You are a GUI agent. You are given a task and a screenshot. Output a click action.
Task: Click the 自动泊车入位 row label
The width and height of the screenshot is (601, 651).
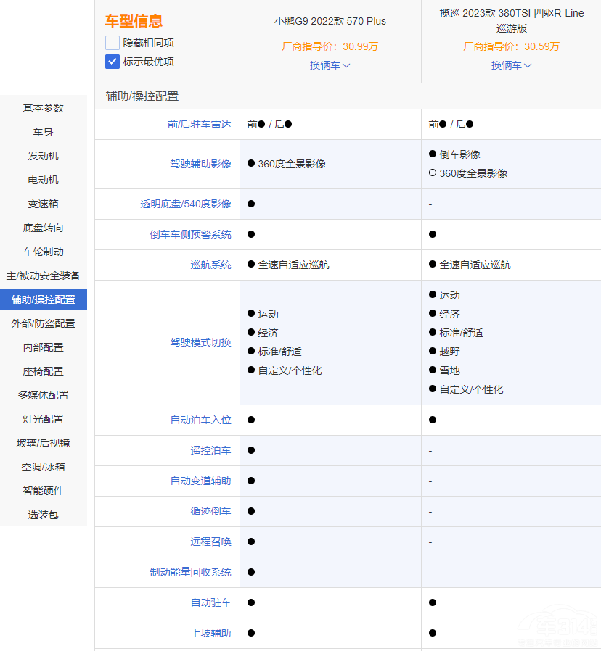click(x=201, y=420)
